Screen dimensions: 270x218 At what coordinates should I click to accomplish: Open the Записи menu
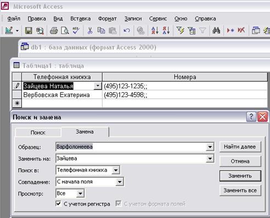133,19
